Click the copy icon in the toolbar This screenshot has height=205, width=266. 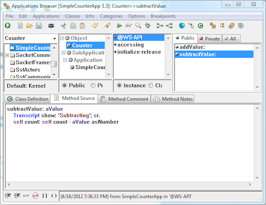(73, 26)
